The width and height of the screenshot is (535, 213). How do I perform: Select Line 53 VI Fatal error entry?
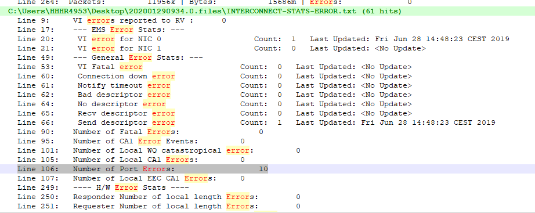click(215, 67)
